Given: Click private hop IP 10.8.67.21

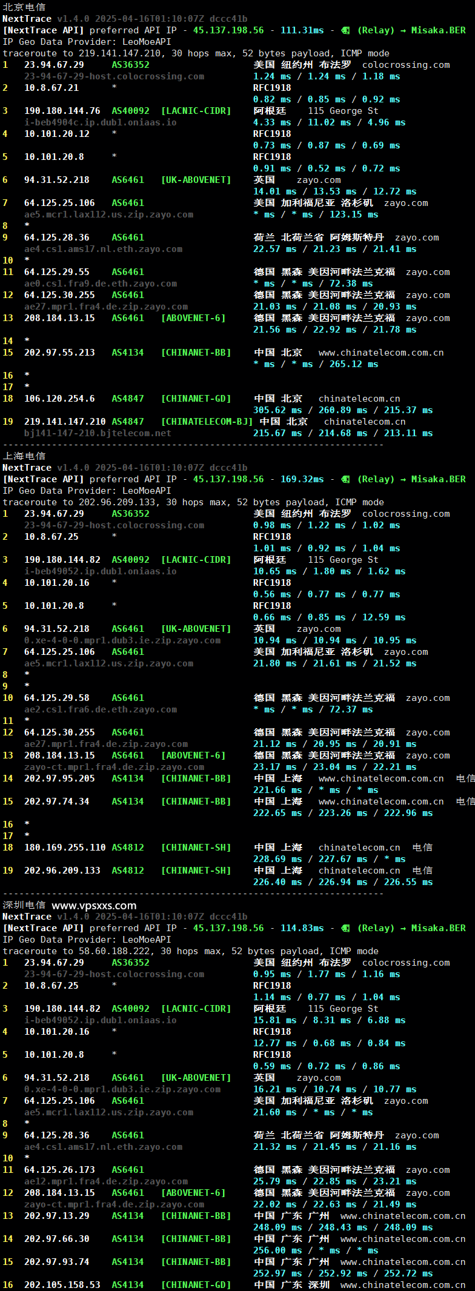Looking at the screenshot, I should (x=51, y=87).
